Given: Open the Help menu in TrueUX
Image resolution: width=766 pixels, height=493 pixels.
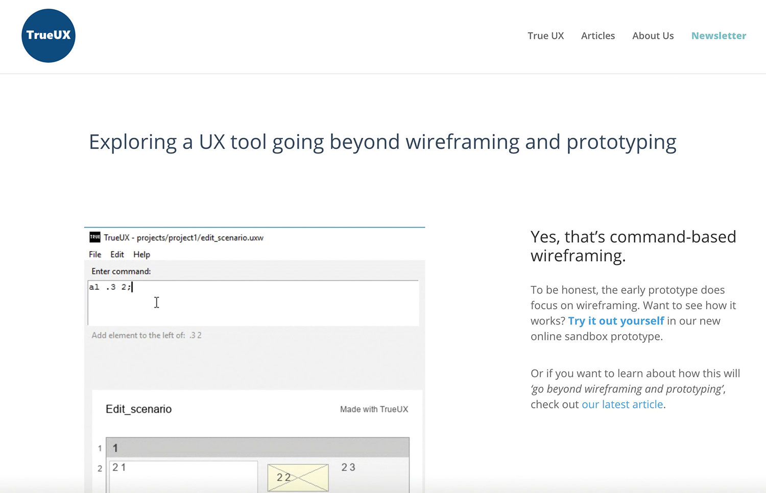Looking at the screenshot, I should [141, 254].
